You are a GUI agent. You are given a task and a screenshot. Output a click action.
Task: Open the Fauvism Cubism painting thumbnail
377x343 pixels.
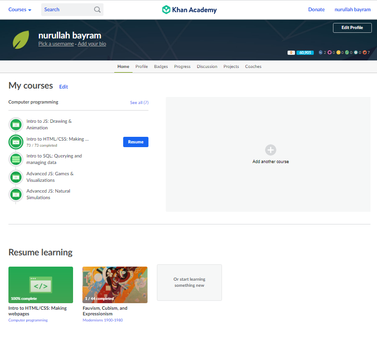pos(115,285)
